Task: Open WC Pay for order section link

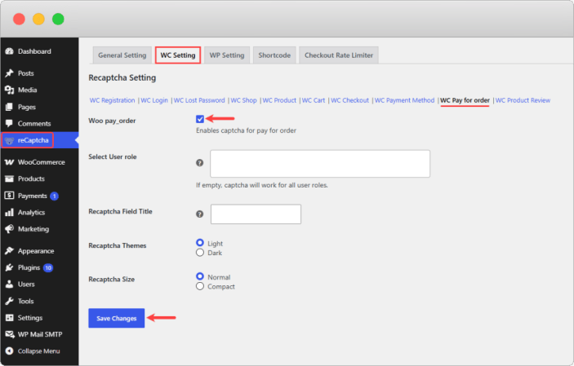Action: (465, 100)
